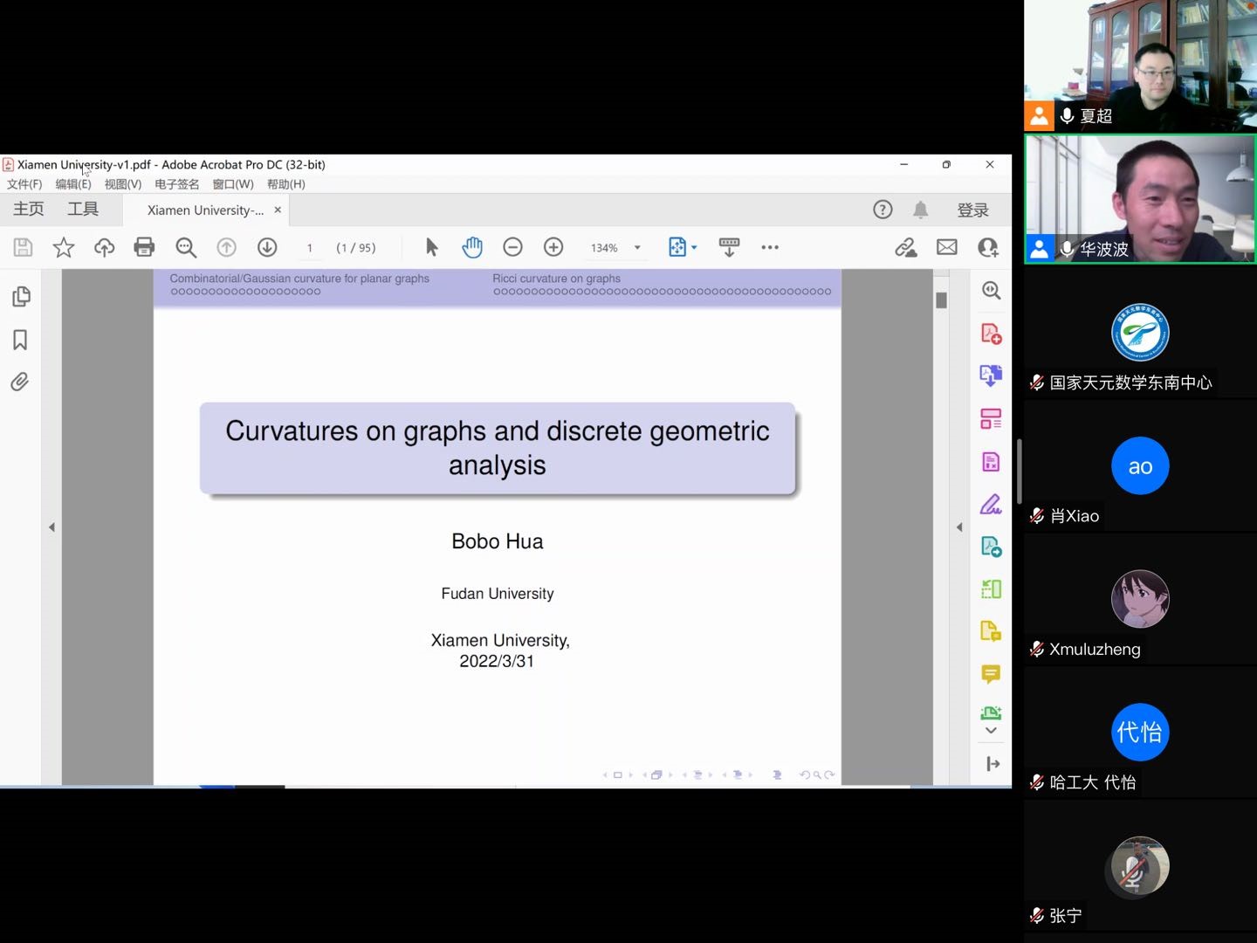The height and width of the screenshot is (943, 1257).
Task: Go to next page arrow
Action: (x=267, y=248)
